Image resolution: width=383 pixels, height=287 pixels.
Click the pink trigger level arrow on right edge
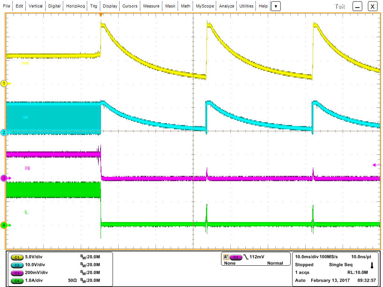pyautogui.click(x=373, y=164)
